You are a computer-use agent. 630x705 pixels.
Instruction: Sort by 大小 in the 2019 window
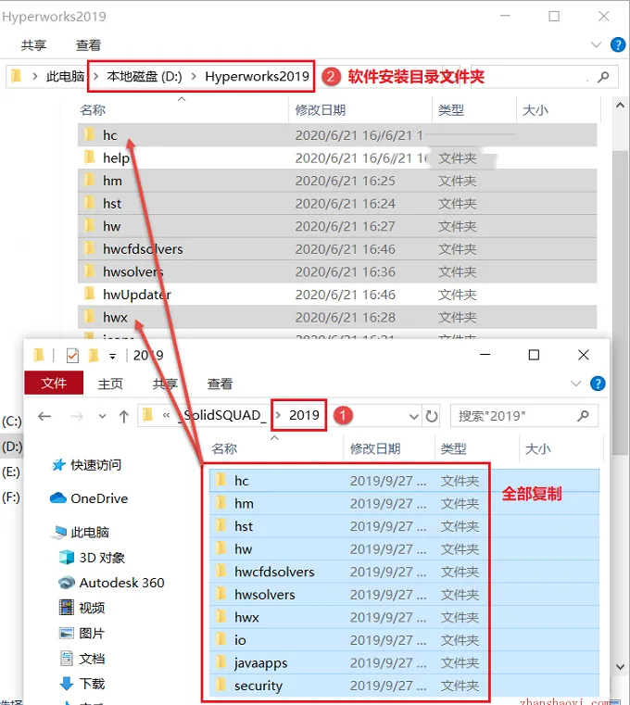pyautogui.click(x=537, y=448)
